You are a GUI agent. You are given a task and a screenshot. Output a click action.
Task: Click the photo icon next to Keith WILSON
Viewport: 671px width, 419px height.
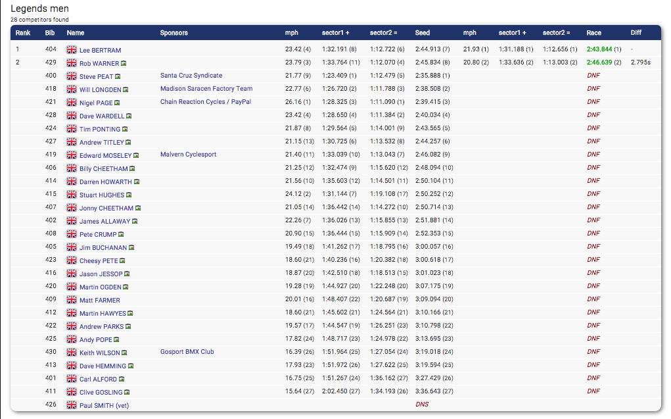pos(124,353)
